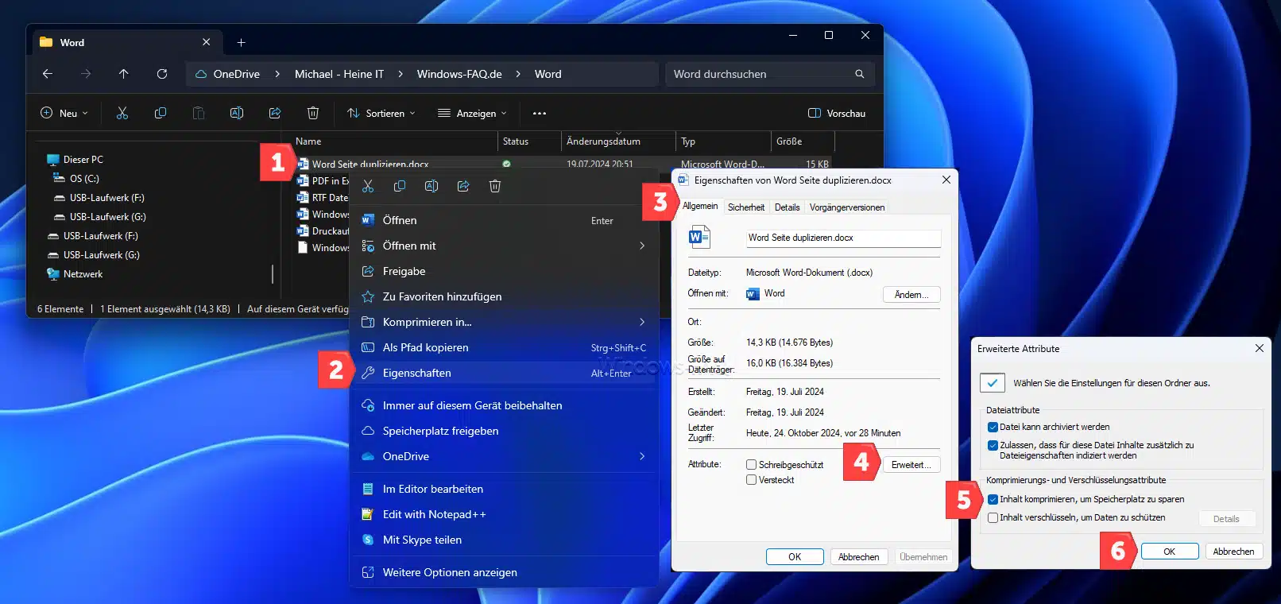Tick the Versteckt attribute checkbox
The width and height of the screenshot is (1281, 604).
point(751,480)
